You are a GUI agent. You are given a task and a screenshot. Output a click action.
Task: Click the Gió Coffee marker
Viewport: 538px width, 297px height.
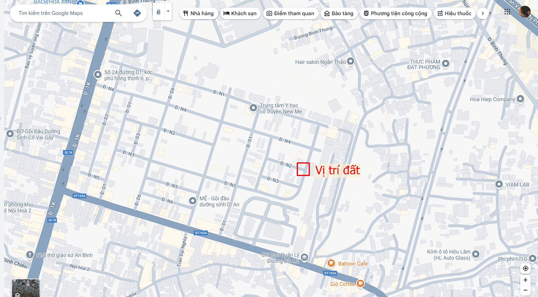click(x=361, y=283)
